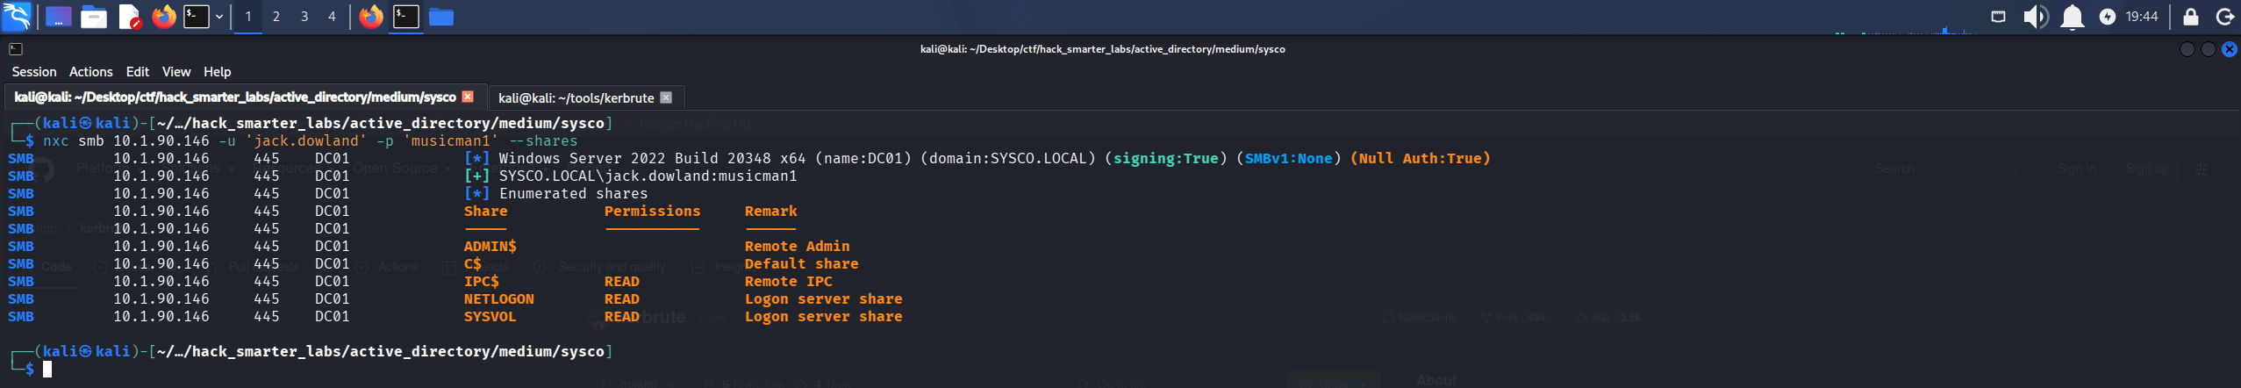Click the 'Enumerated shares' text
Screen dimensions: 2241x388
(573, 193)
